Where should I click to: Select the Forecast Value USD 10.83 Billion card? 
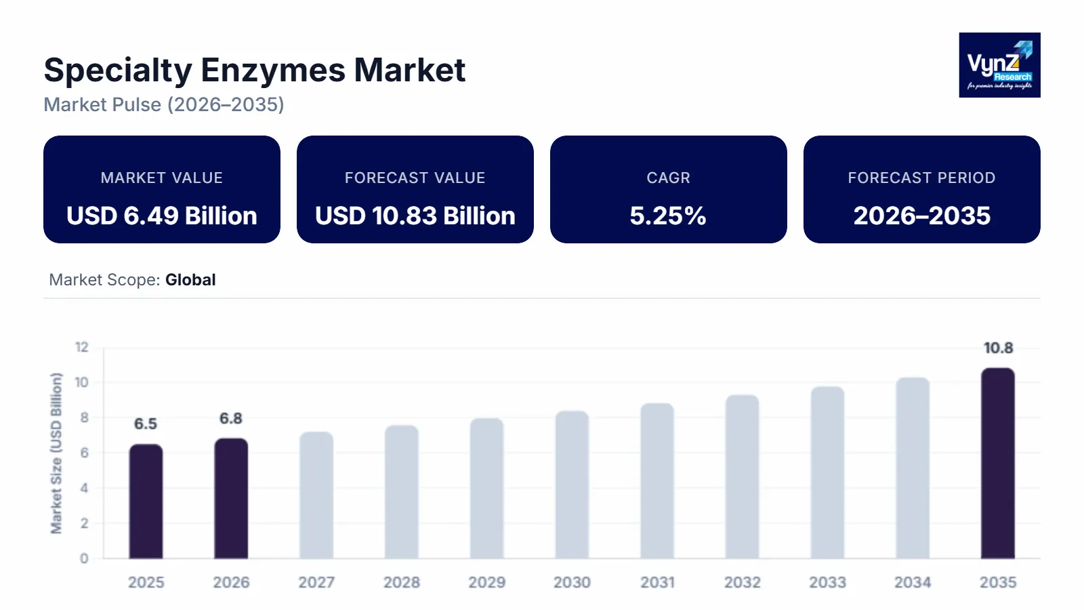[415, 190]
